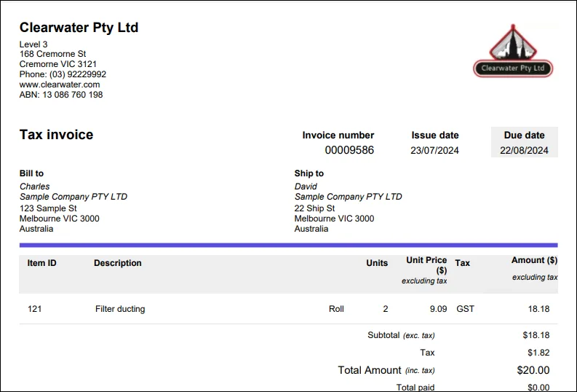Select the bill-to contact name Charles
Image resolution: width=577 pixels, height=392 pixels.
point(35,187)
